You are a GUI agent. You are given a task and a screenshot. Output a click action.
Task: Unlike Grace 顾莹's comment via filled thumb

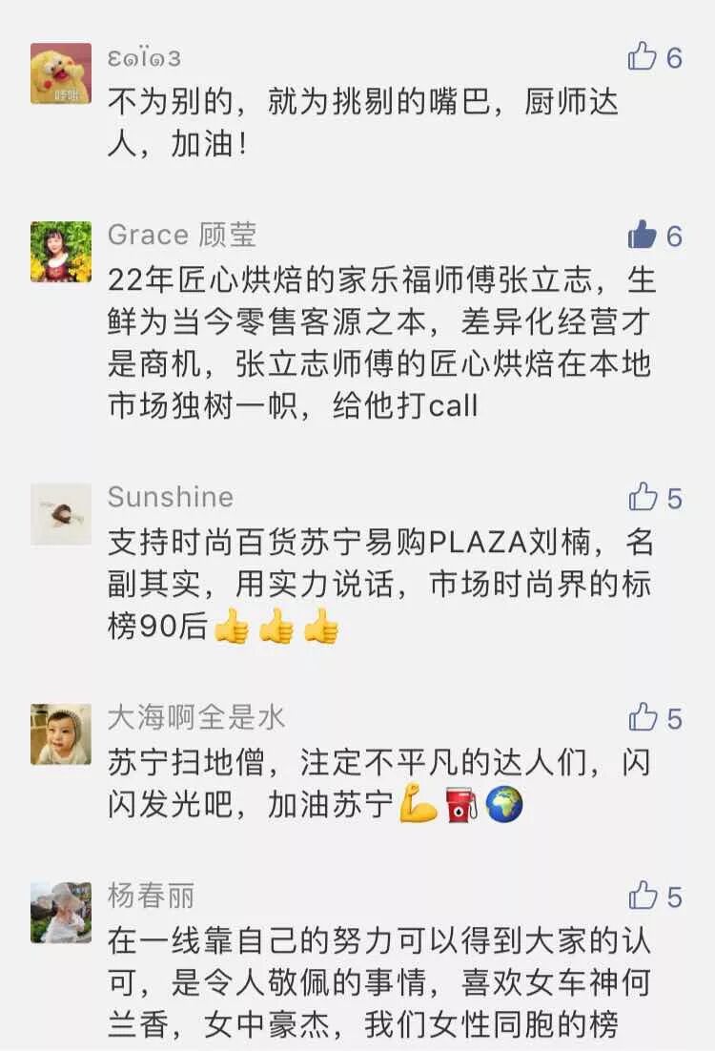coord(642,236)
